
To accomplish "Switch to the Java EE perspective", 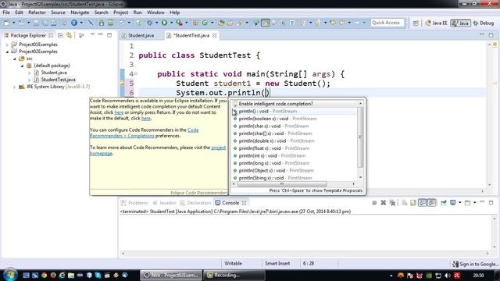I will click(436, 23).
